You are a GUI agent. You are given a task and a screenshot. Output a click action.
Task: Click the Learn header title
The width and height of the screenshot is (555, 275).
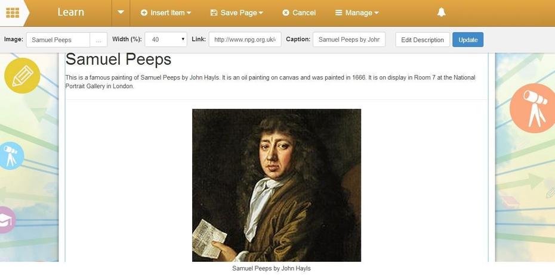tap(71, 12)
